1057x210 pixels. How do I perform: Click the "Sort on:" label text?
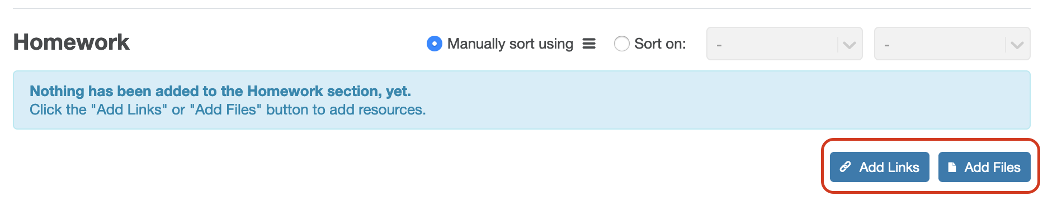click(x=660, y=44)
